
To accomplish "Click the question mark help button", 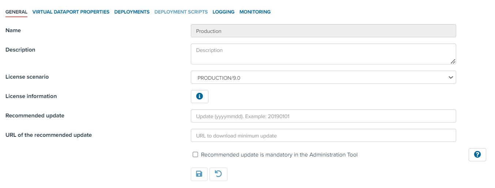I will 477,155.
